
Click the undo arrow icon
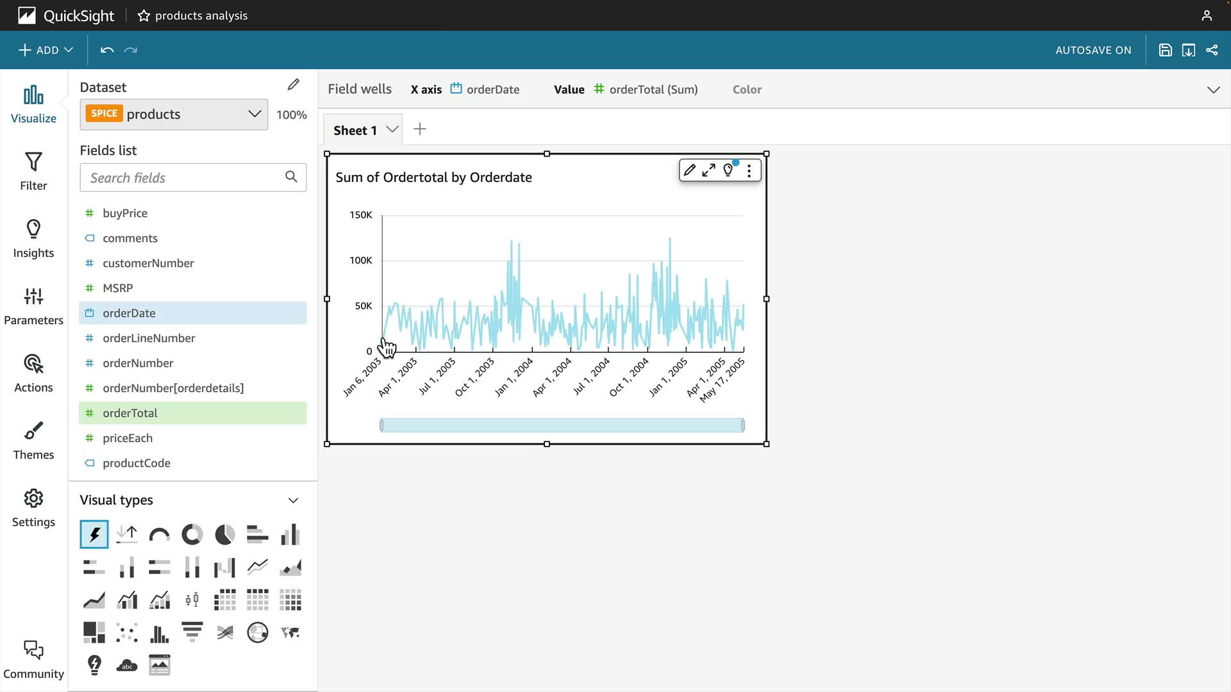click(107, 50)
